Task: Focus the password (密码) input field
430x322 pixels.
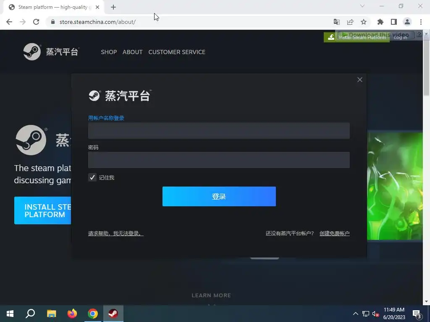Action: 219,160
